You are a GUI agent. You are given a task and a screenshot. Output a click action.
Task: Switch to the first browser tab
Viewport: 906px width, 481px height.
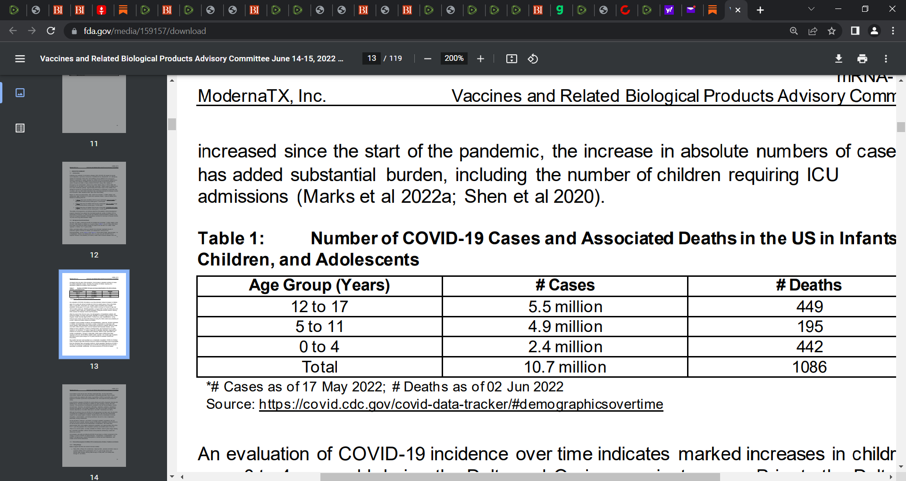[14, 10]
